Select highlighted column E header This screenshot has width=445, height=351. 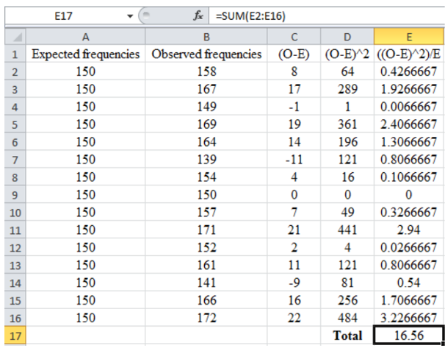coord(408,35)
